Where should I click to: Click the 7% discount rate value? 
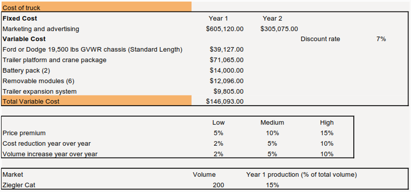381,39
